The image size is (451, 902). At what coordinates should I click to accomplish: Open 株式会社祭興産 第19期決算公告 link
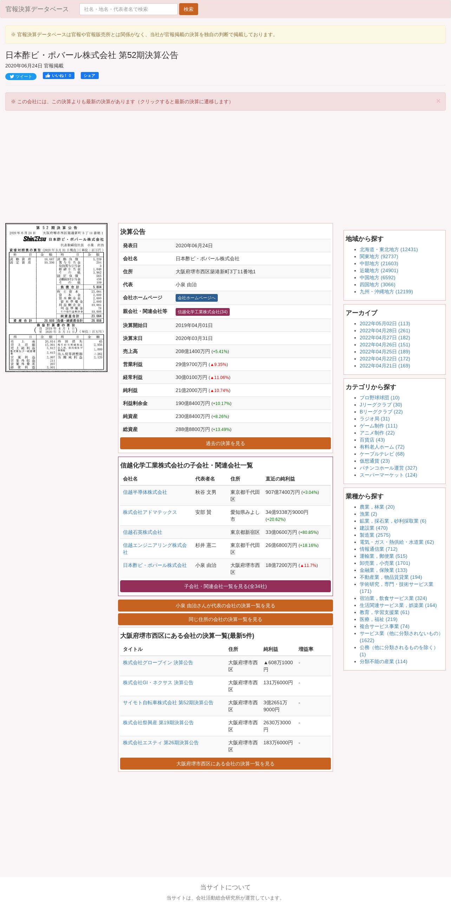pyautogui.click(x=158, y=723)
